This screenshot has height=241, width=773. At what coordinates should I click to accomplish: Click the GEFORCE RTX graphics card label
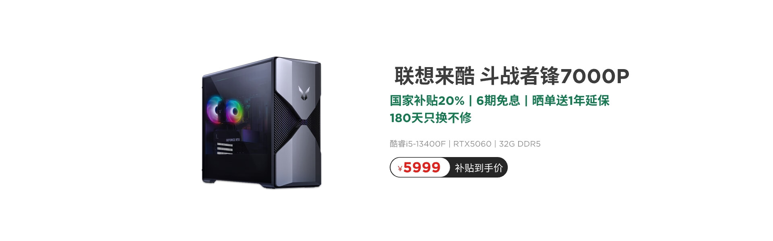point(233,140)
